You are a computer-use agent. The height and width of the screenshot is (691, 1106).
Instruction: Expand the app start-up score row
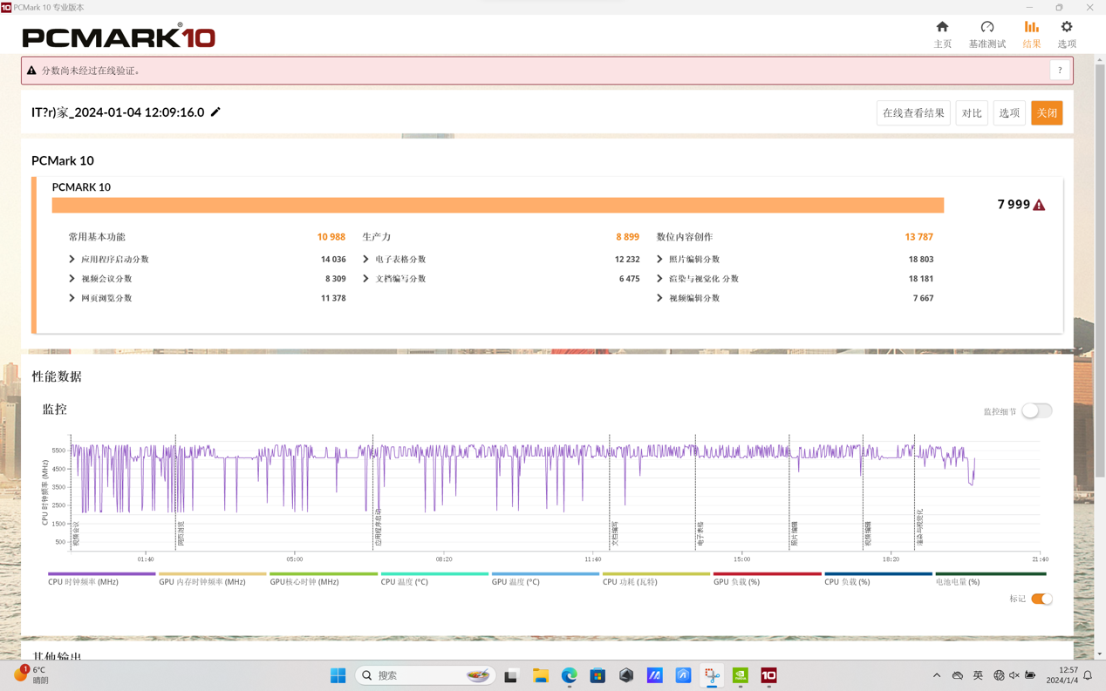(72, 259)
